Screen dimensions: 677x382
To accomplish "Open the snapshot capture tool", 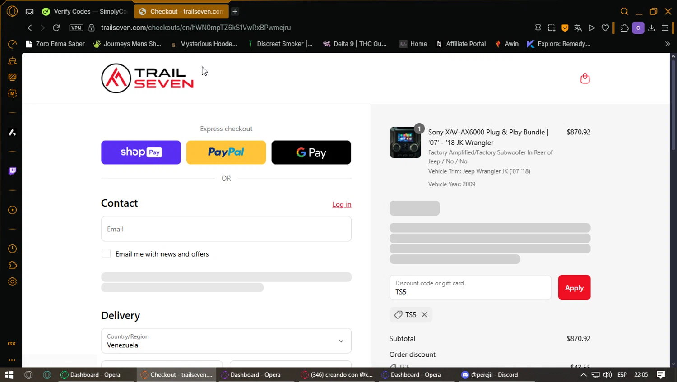I will tap(552, 28).
